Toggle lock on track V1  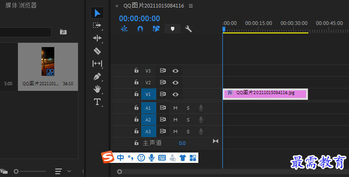pos(136,94)
